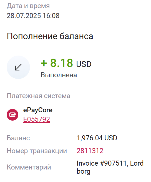
Task: Click the USD currency label beside amount
Action: pyautogui.click(x=84, y=64)
